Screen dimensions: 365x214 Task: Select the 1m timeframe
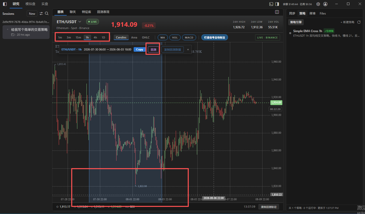pyautogui.click(x=60, y=37)
